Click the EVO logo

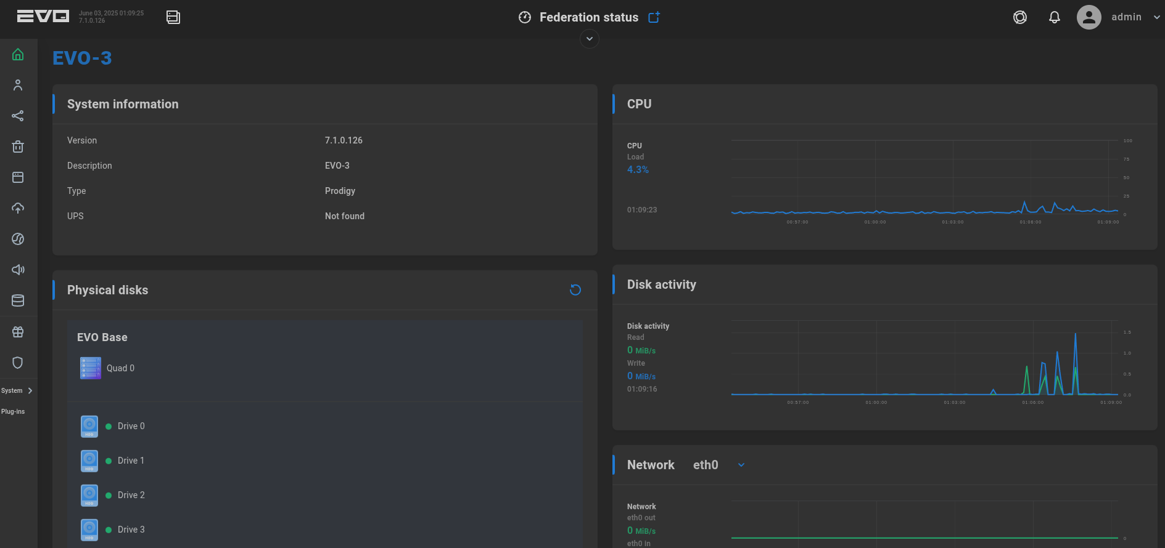[x=43, y=17]
